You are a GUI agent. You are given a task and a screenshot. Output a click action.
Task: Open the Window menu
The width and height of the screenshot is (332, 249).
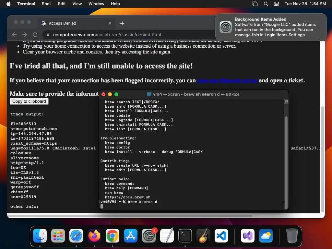pos(96,4)
